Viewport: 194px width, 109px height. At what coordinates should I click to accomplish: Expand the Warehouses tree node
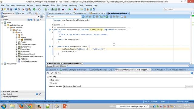(16, 52)
